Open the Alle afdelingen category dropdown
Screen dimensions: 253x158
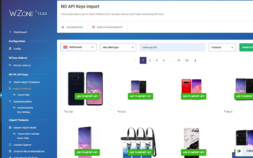tap(118, 47)
